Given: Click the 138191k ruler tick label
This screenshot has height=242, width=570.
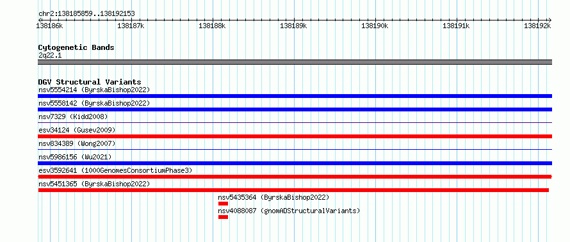Looking at the screenshot, I should [456, 26].
